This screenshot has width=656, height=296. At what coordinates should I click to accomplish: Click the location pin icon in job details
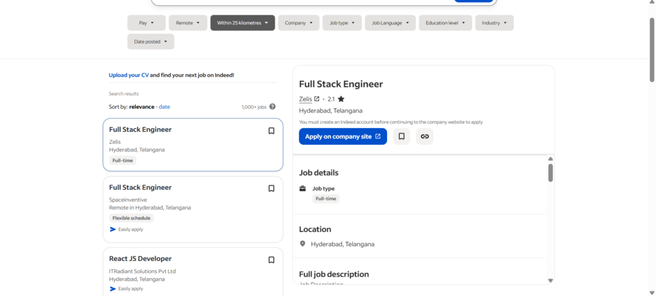(x=303, y=244)
